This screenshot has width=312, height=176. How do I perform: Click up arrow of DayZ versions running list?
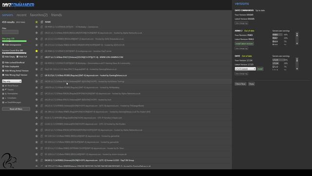tap(297, 59)
